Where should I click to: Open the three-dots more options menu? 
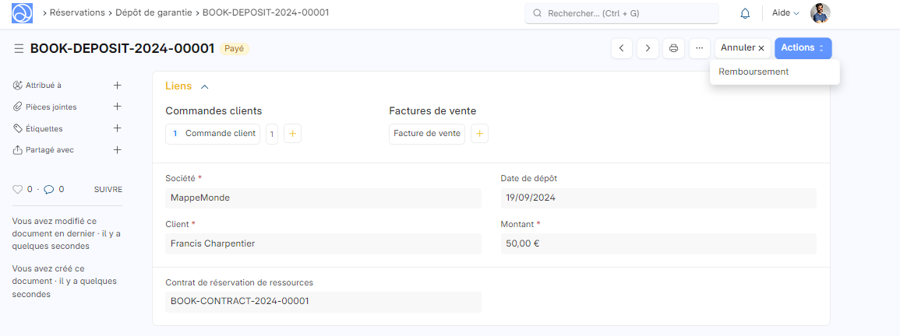pyautogui.click(x=700, y=48)
